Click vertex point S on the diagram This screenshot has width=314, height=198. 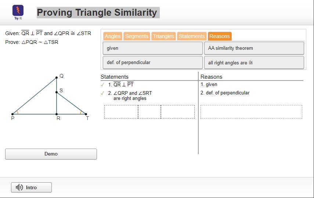[x=57, y=92]
